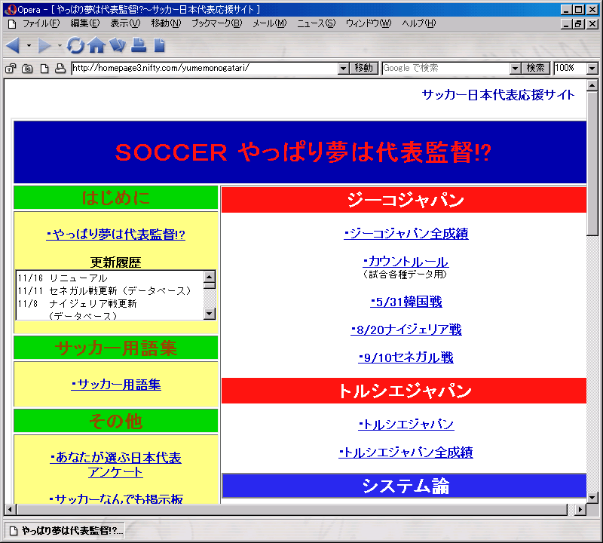
Task: Open the ・5/31韓国戦 link
Action: click(406, 302)
